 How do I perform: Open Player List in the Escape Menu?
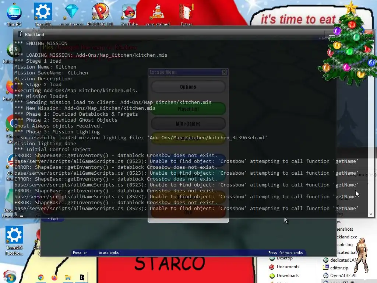[188, 109]
